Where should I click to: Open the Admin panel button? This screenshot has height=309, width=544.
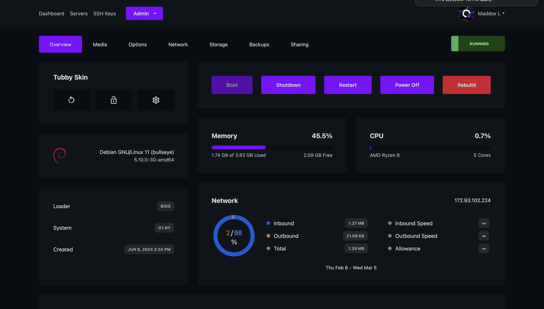[144, 14]
